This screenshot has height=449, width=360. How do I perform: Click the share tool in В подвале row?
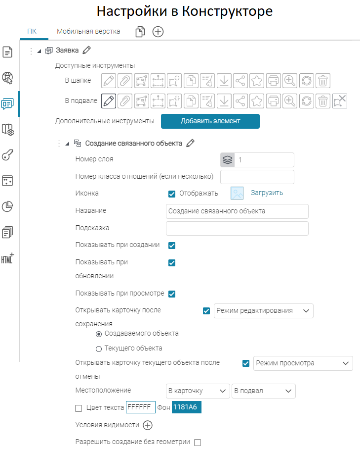click(x=240, y=101)
